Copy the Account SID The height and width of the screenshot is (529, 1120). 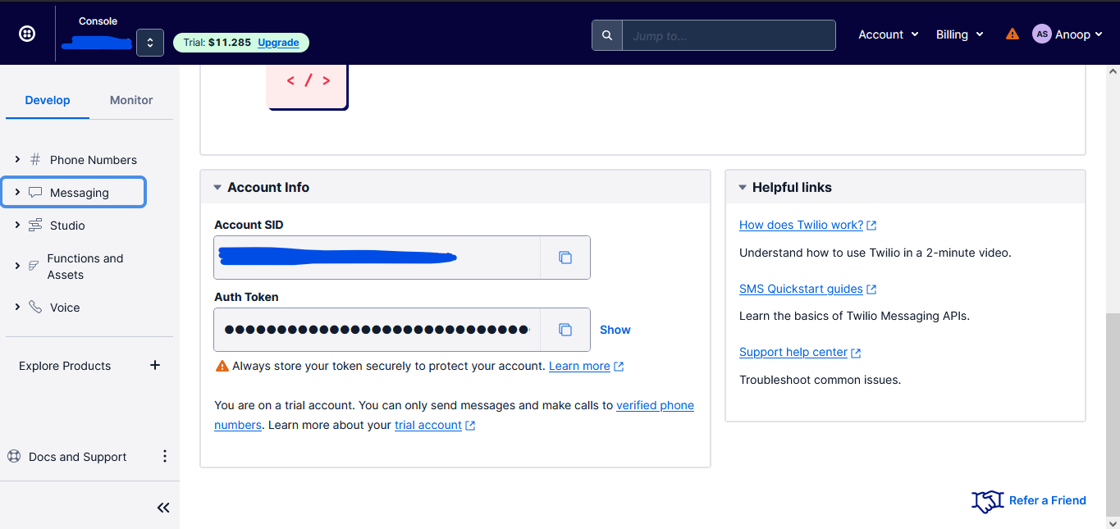(x=565, y=258)
